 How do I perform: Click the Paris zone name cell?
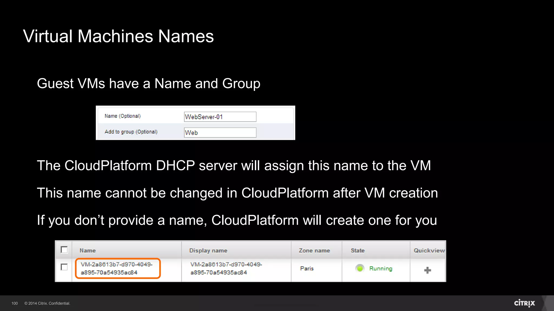click(307, 268)
